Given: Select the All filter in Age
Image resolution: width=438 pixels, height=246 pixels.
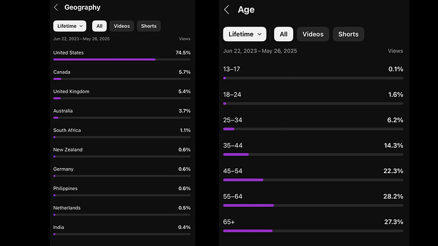Looking at the screenshot, I should click(x=284, y=34).
